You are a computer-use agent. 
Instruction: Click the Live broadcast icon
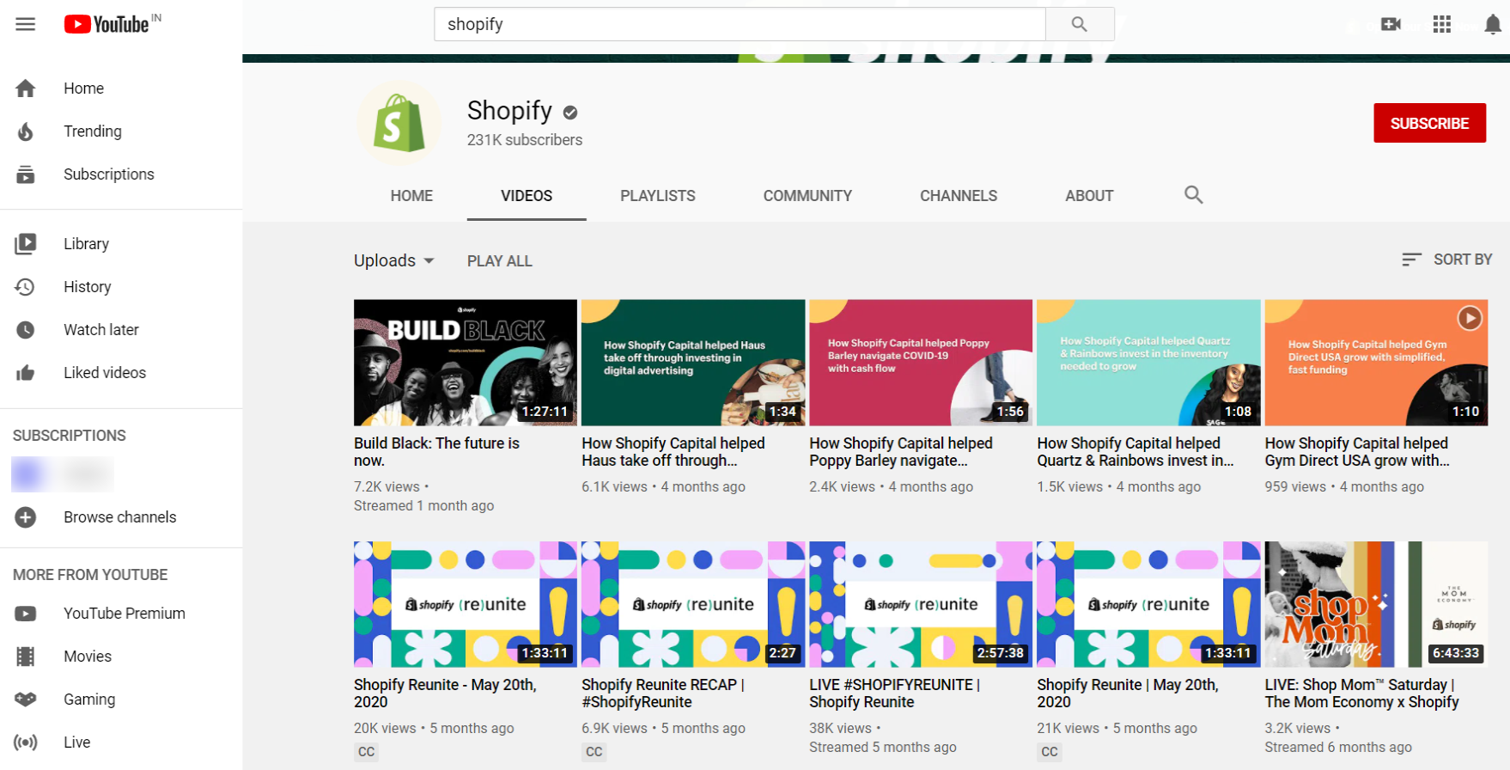26,742
